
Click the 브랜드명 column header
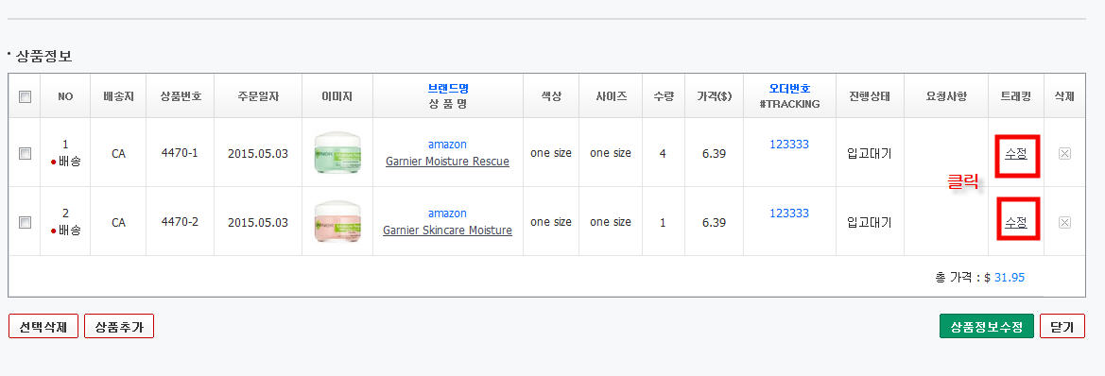447,89
